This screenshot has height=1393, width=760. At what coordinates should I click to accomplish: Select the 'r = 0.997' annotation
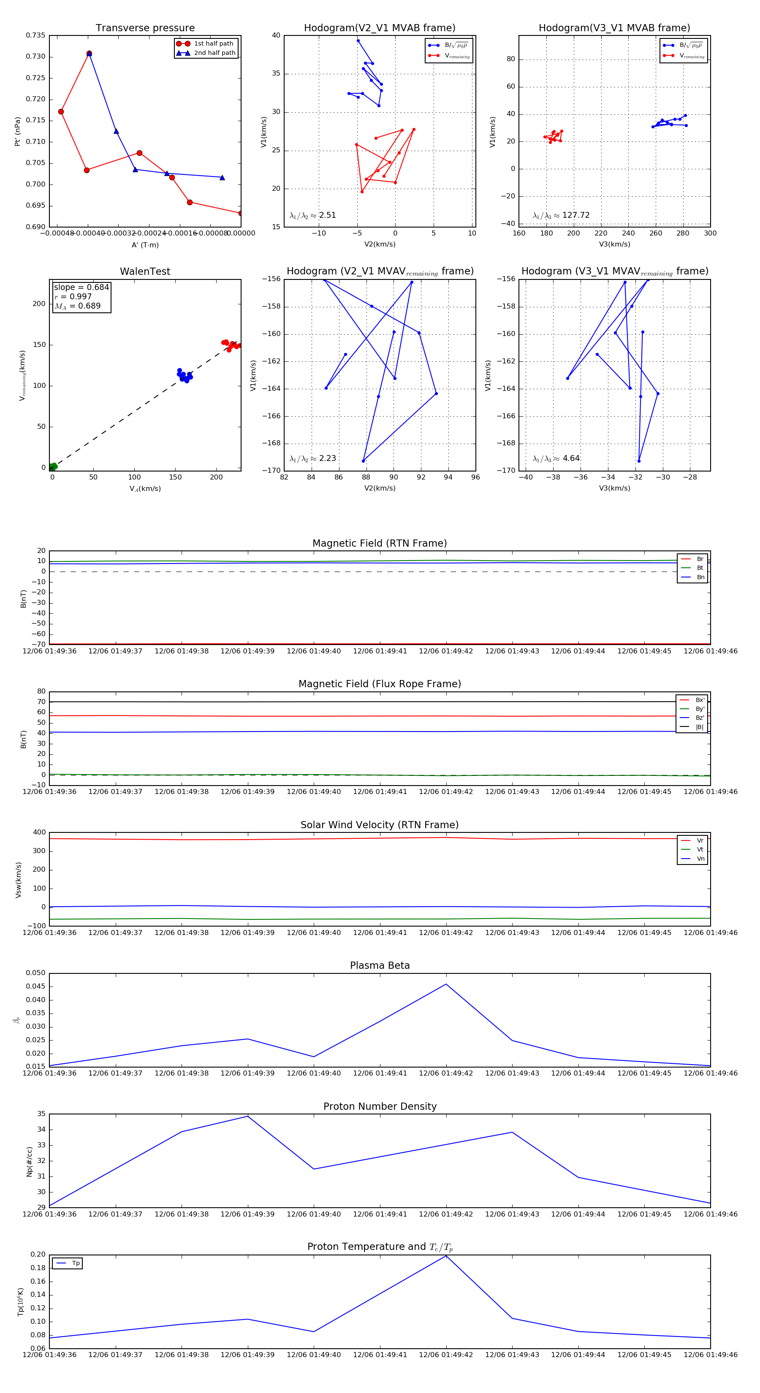pos(73,296)
